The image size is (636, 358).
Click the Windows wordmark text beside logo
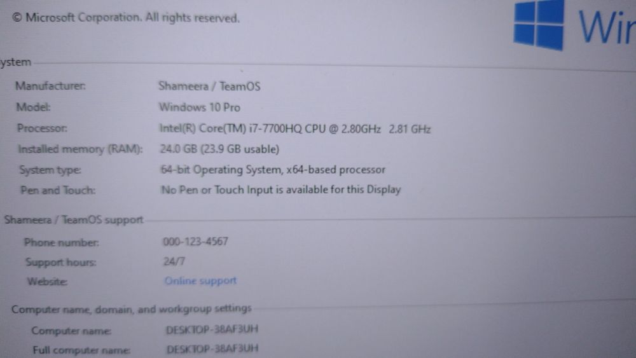606,27
